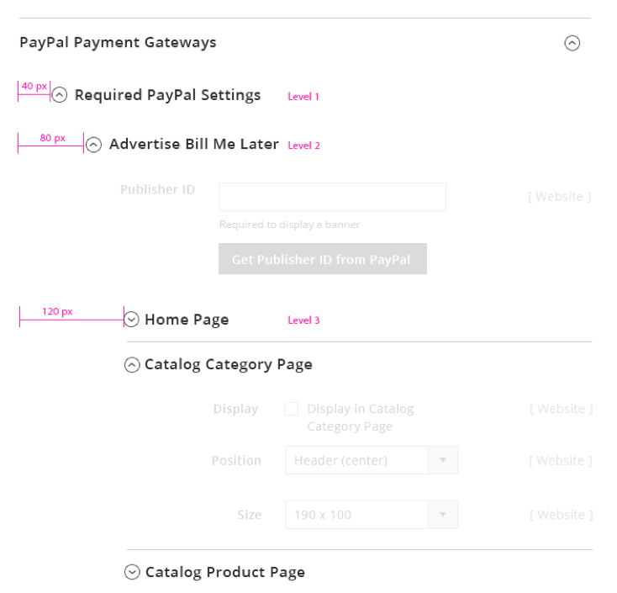
Task: Click chevron icon next to Advertise Bill Me Later
Action: [x=94, y=145]
